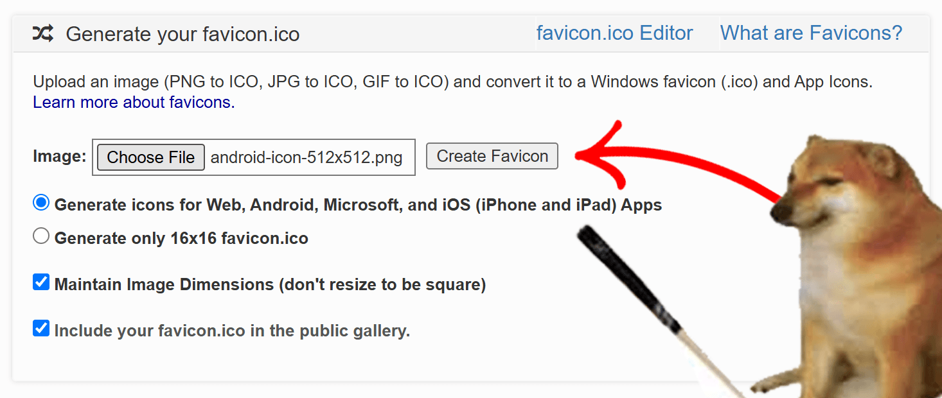Click the Generate your favicon.ico title
The width and height of the screenshot is (942, 398).
tap(184, 34)
